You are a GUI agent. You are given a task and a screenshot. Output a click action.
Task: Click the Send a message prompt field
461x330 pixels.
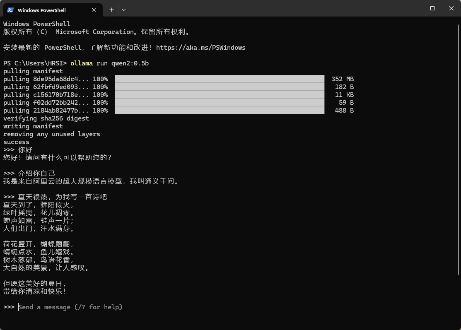coord(70,307)
